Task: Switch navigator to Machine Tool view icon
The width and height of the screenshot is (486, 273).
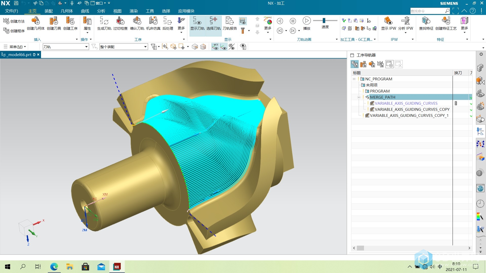Action: pos(363,64)
